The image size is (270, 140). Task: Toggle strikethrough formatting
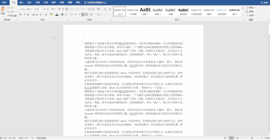click(x=33, y=14)
